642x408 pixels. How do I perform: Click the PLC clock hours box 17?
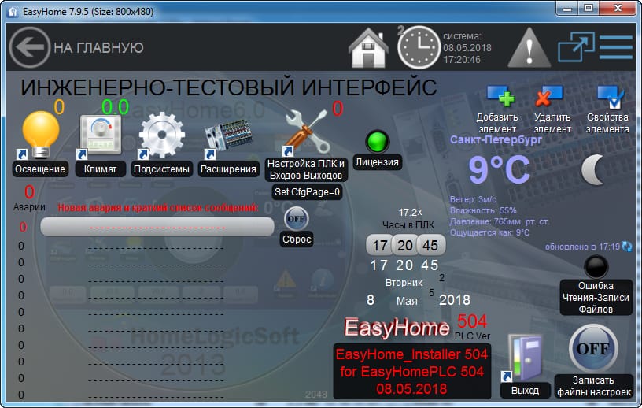pos(379,245)
